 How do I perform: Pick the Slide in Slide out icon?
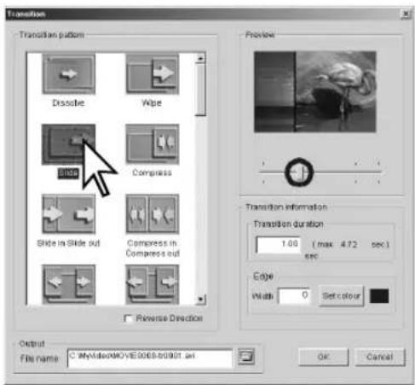68,214
